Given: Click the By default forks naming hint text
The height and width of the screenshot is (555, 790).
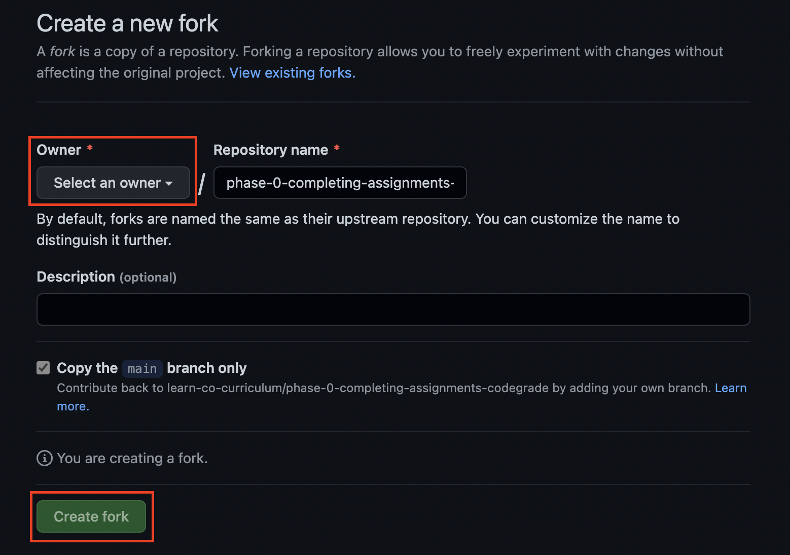Looking at the screenshot, I should point(358,229).
